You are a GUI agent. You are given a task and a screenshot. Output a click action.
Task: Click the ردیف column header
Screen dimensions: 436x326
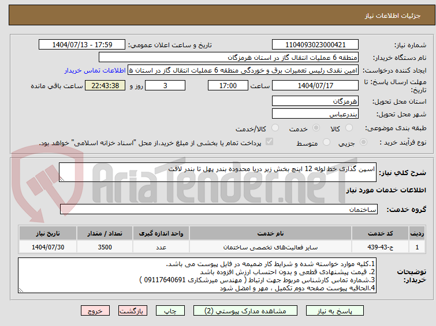(x=417, y=233)
